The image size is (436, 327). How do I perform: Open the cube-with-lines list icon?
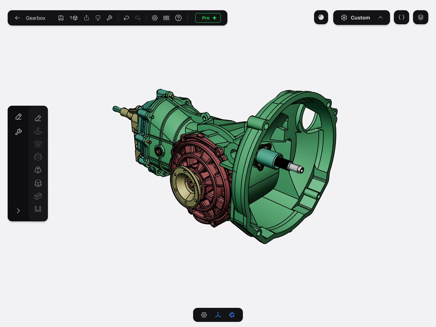pyautogui.click(x=74, y=18)
